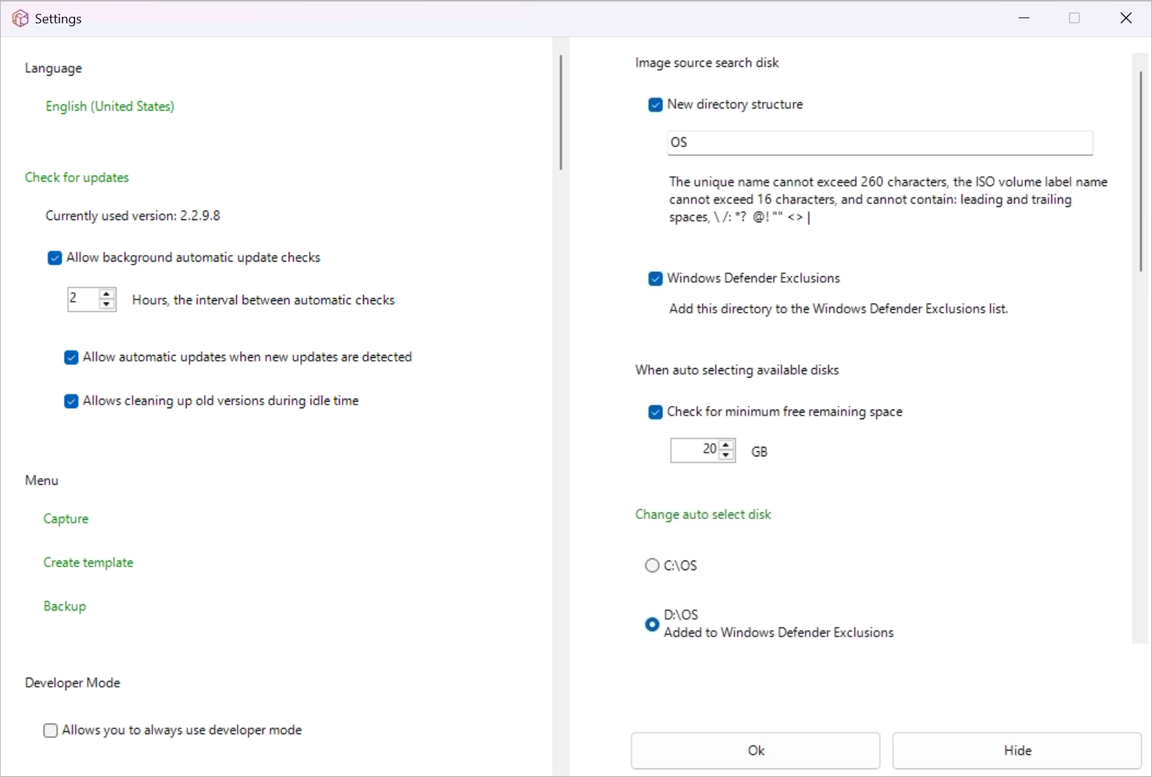Open English (United States) language selection
The height and width of the screenshot is (777, 1152).
pyautogui.click(x=110, y=106)
